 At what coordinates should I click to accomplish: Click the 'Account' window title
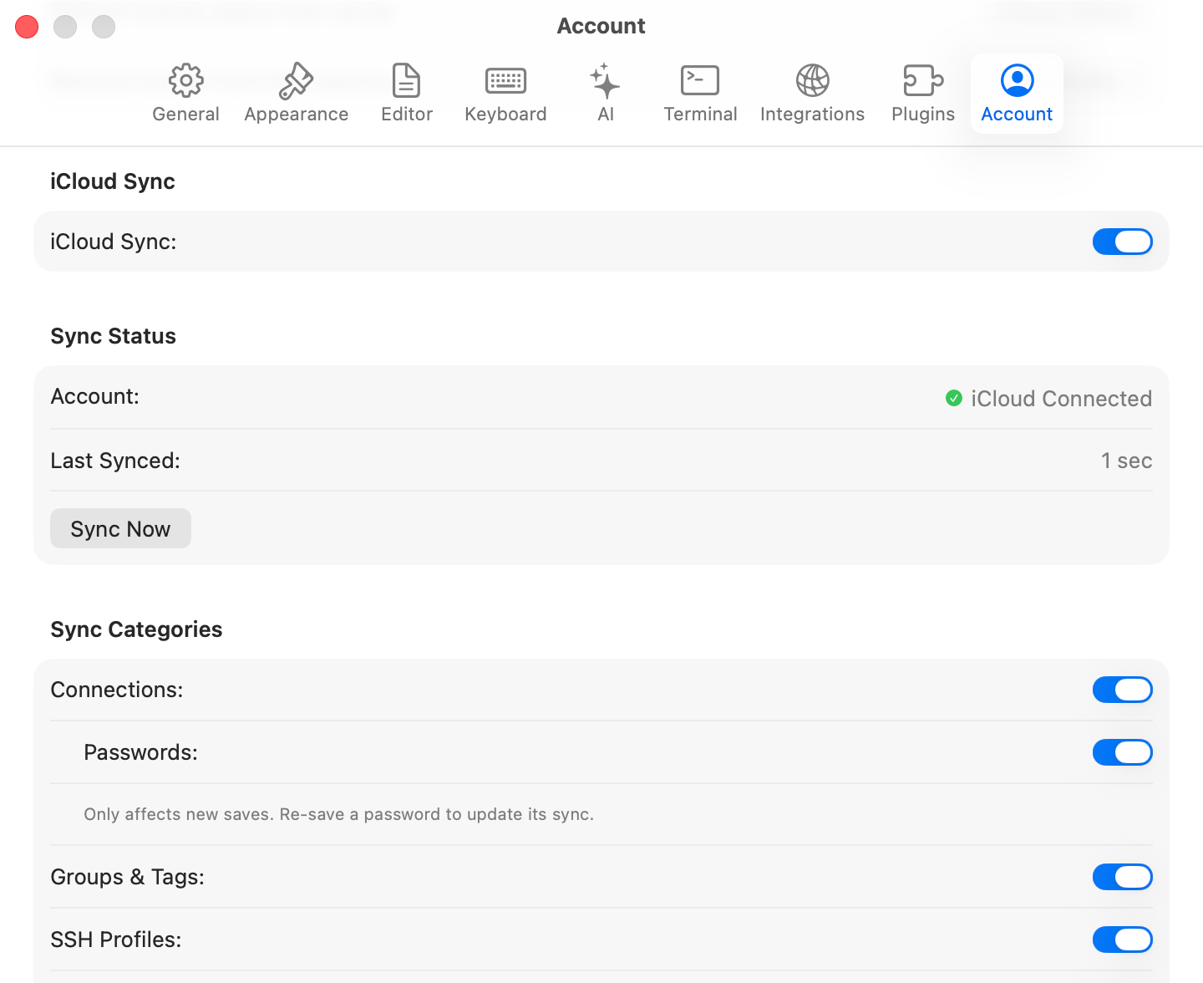[x=601, y=26]
